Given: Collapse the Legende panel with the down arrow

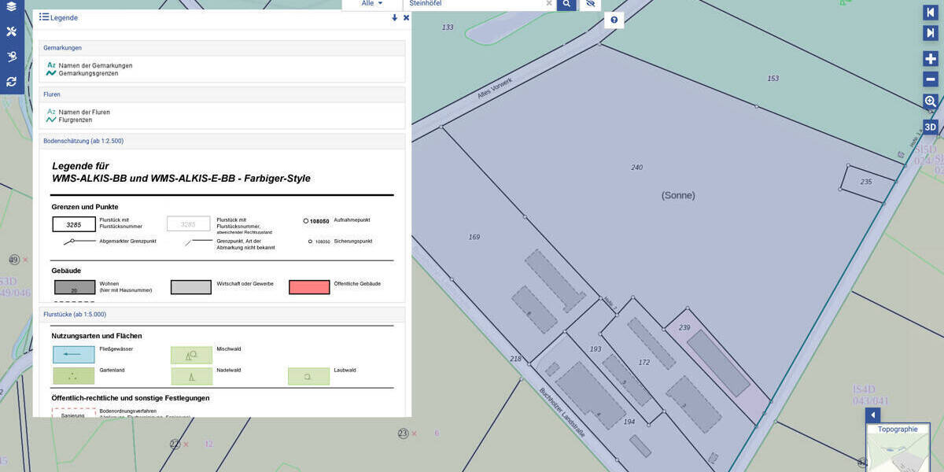Looking at the screenshot, I should pos(395,17).
